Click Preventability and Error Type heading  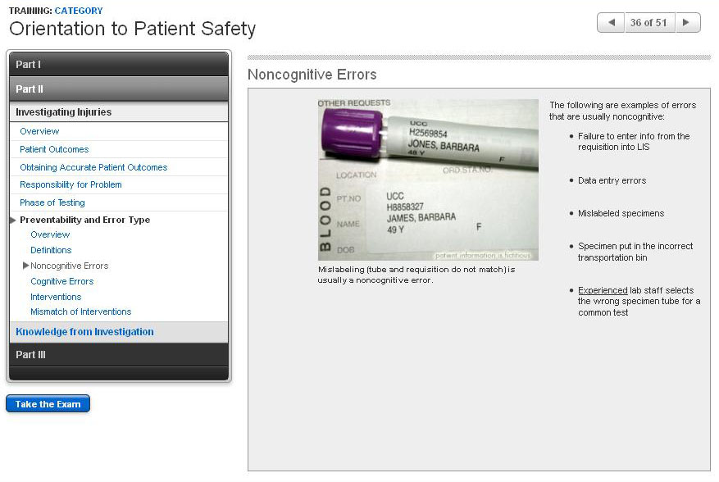pos(84,220)
